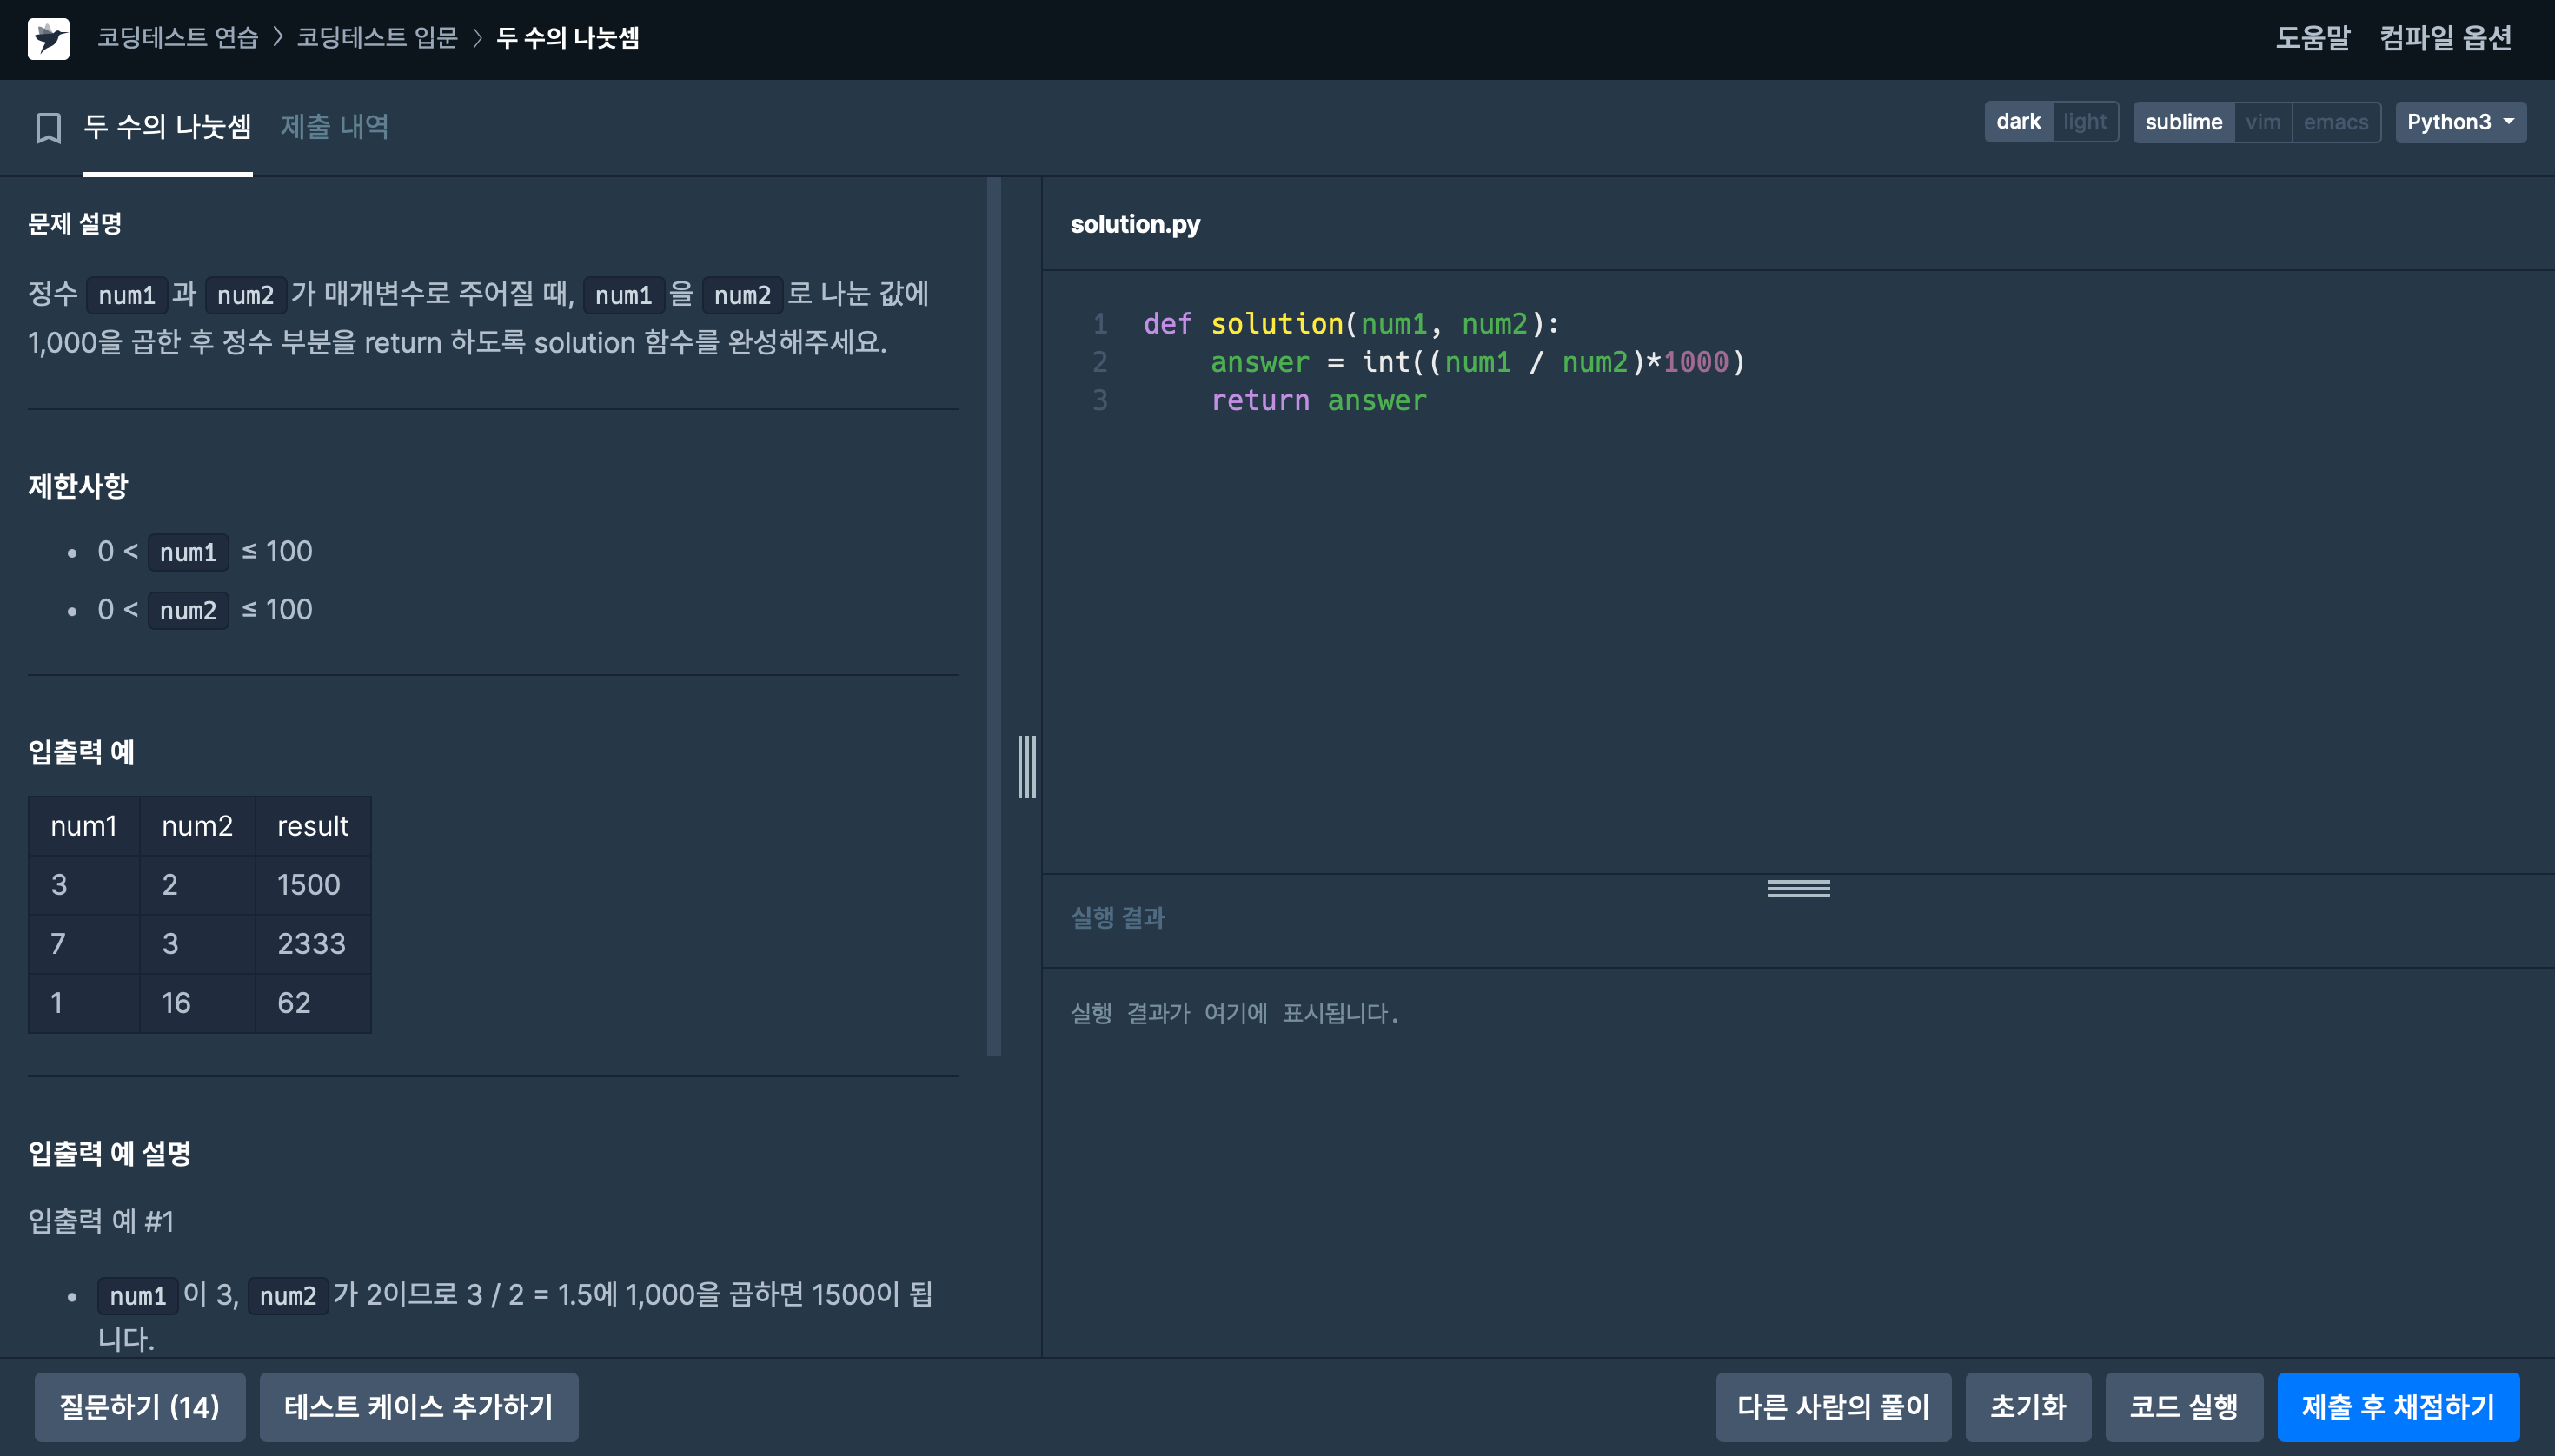Submit with 제출 후 채점하기 button
The width and height of the screenshot is (2555, 1456).
(2398, 1406)
